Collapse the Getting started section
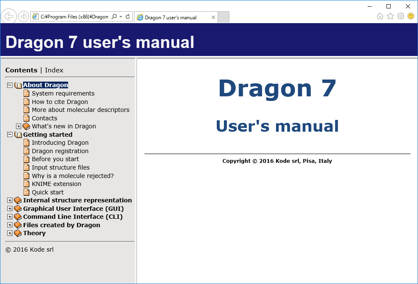 click(10, 135)
